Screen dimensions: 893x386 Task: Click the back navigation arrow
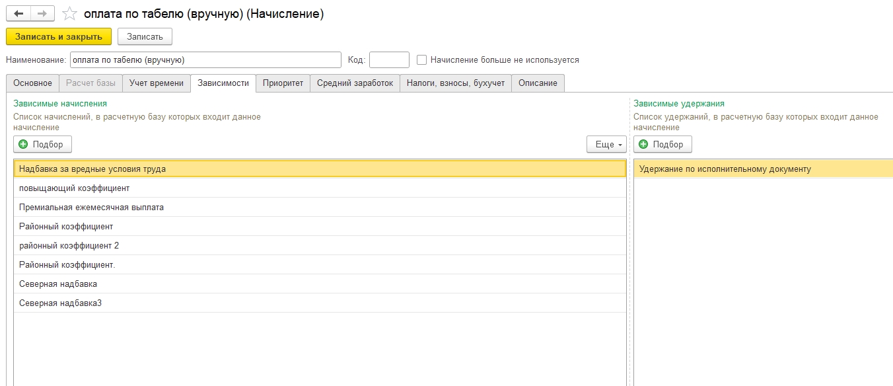click(18, 14)
